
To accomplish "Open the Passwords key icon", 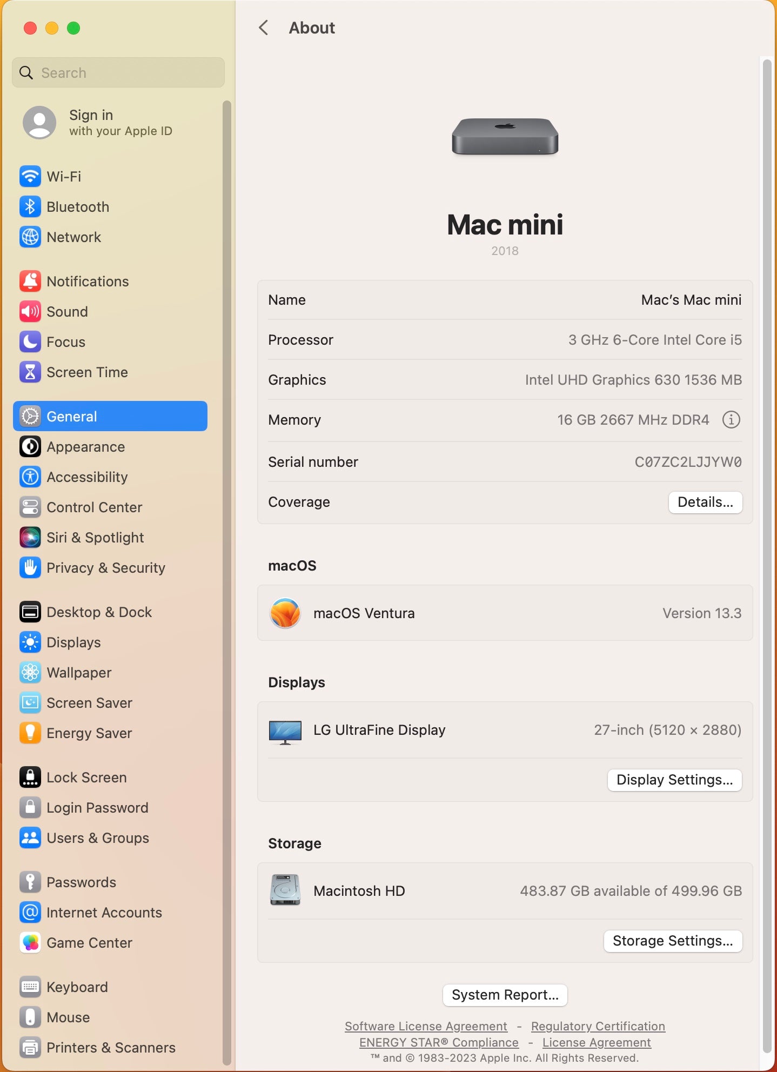I will (30, 882).
